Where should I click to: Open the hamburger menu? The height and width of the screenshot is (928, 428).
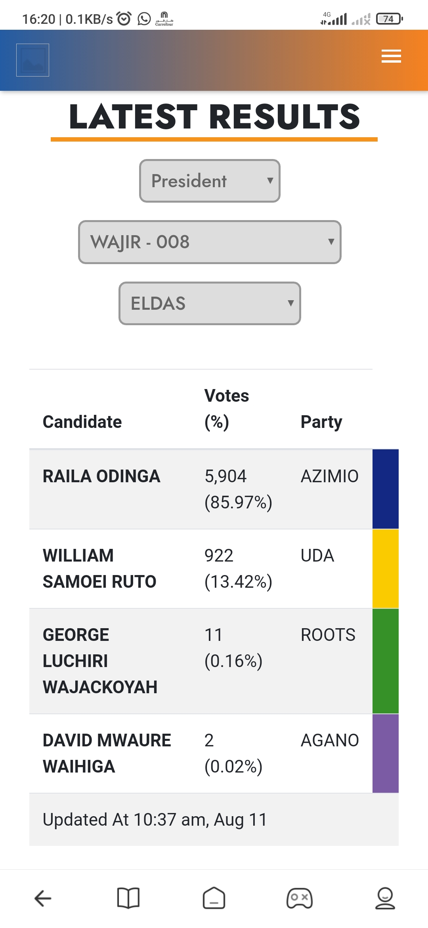pyautogui.click(x=391, y=56)
